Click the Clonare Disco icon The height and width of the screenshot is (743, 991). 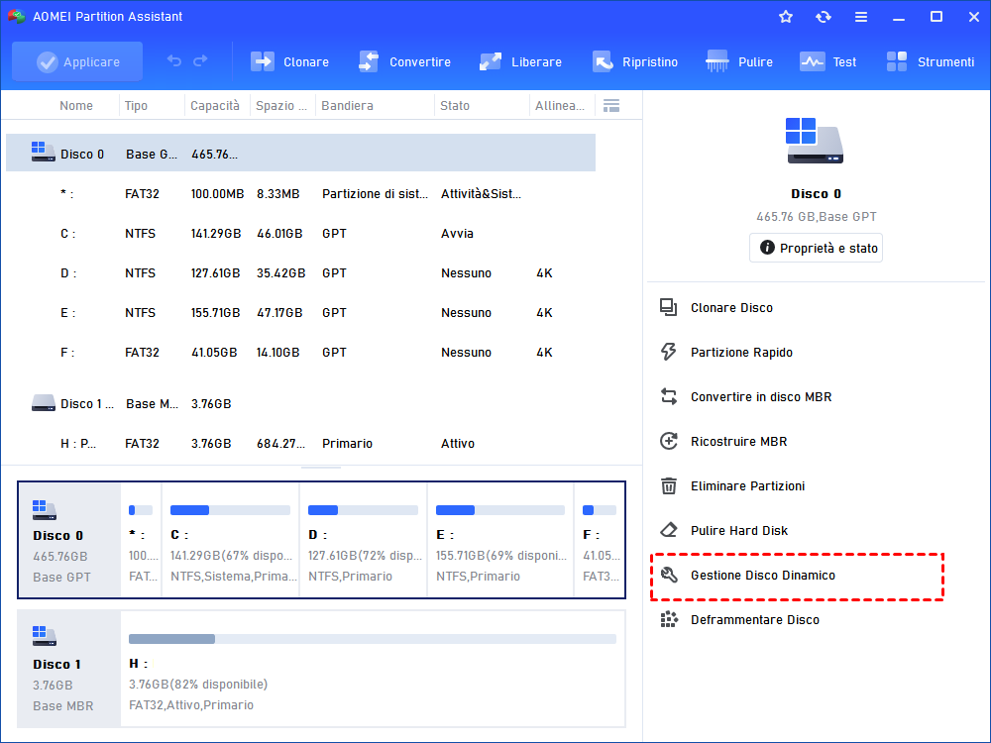[669, 308]
